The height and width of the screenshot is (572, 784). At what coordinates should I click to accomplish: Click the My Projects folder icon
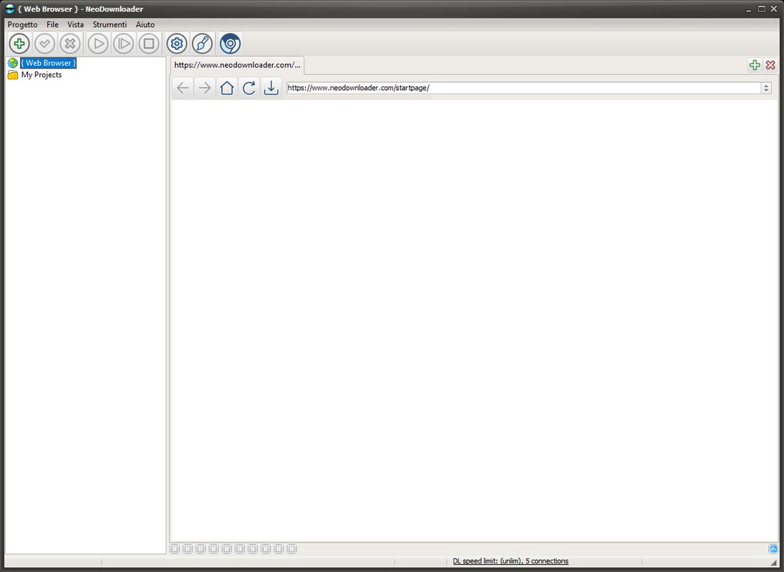click(12, 75)
